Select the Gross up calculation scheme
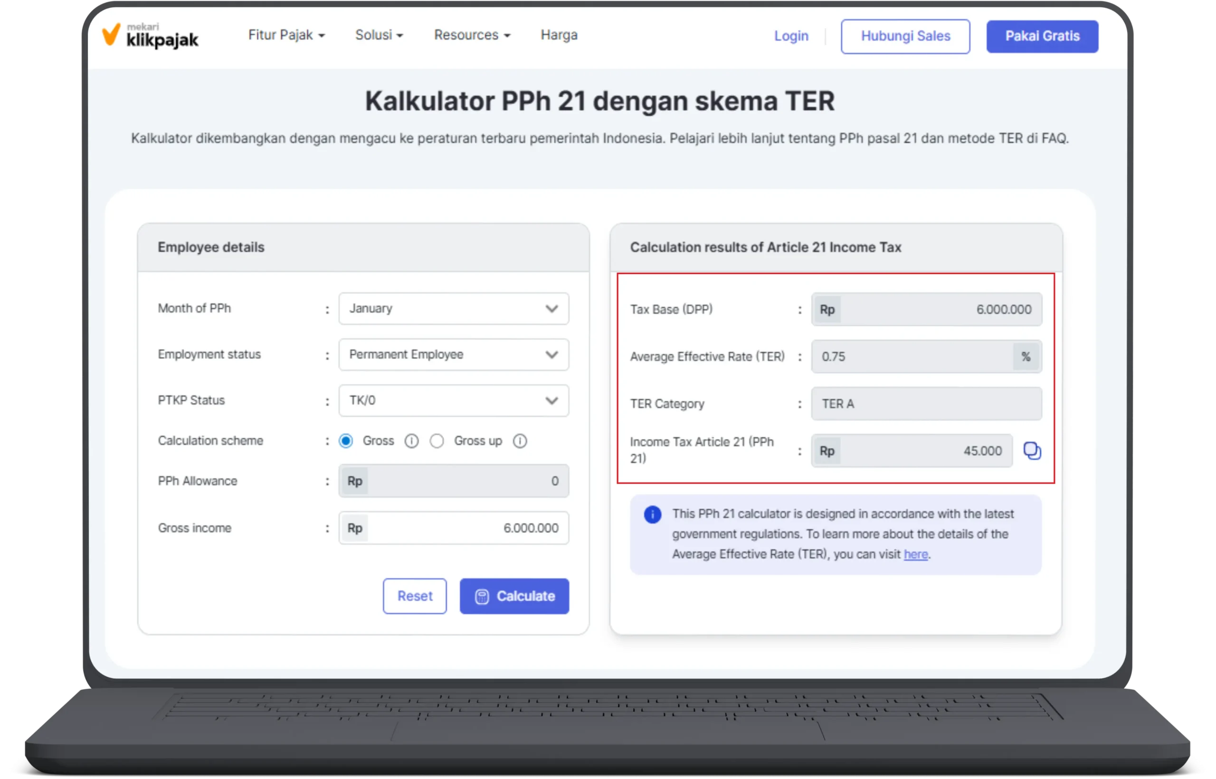Image resolution: width=1216 pixels, height=779 pixels. pyautogui.click(x=437, y=441)
